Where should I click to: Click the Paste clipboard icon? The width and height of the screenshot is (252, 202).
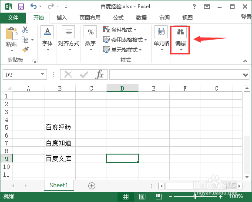(12, 34)
